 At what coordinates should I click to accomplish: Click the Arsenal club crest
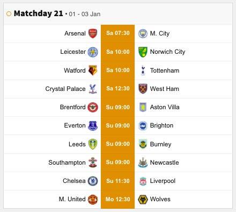[x=93, y=33]
